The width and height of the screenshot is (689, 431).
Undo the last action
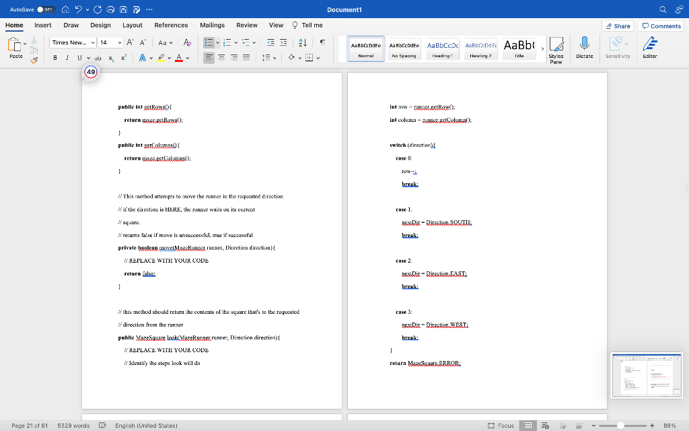[x=78, y=9]
